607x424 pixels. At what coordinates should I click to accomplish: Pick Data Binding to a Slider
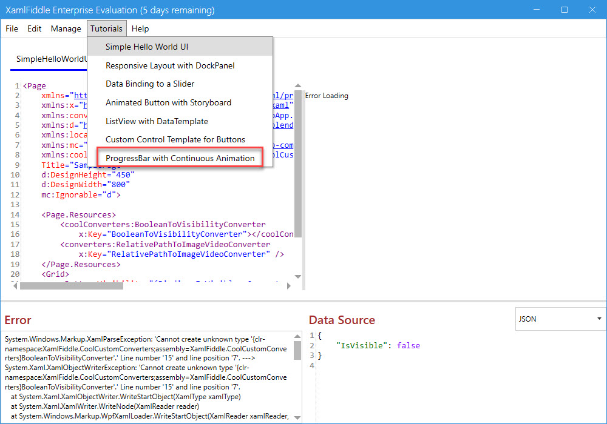pos(180,84)
